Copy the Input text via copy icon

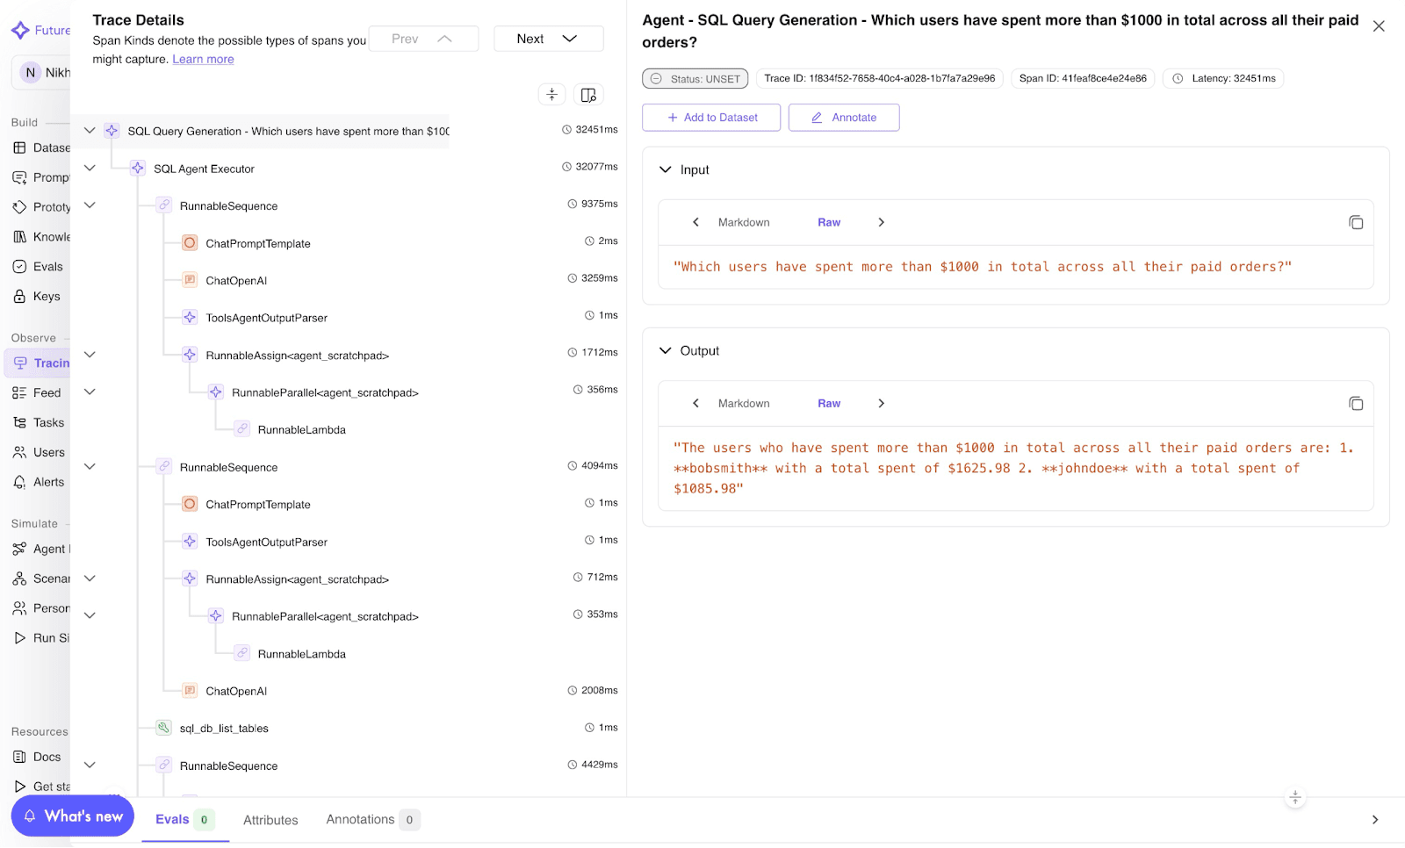[x=1356, y=222]
